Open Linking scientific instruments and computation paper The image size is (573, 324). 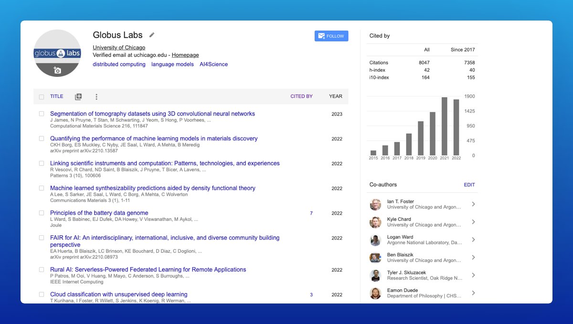(165, 163)
